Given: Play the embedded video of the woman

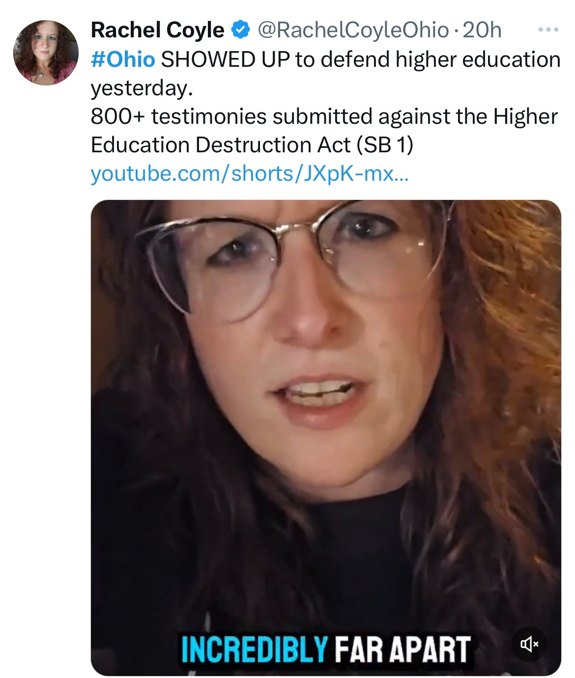Looking at the screenshot, I should (326, 437).
